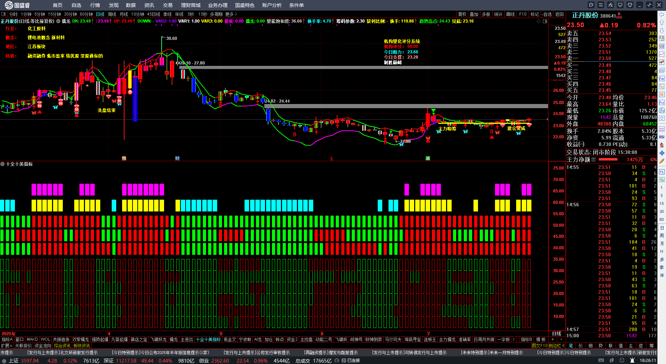Click the 多股 multi-stock button
Image resolution: width=666 pixels, height=364 pixels.
[x=486, y=14]
